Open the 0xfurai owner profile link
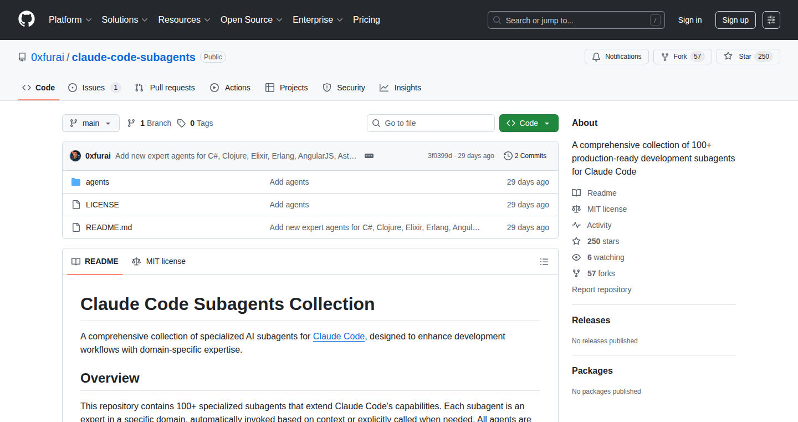The height and width of the screenshot is (422, 798). click(48, 57)
